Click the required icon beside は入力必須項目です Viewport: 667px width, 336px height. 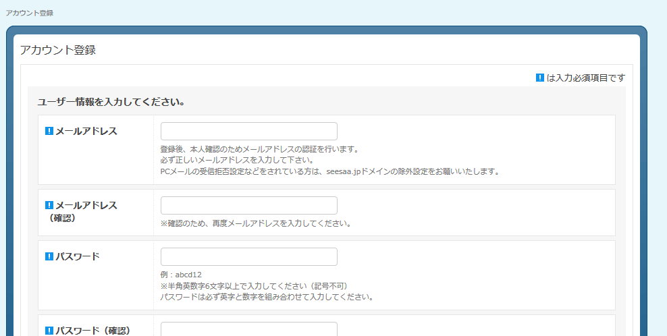coord(540,78)
